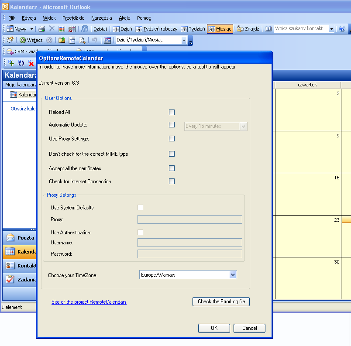This screenshot has height=346, width=351.
Task: Click the Print icon in the toolbar
Action: point(42,29)
